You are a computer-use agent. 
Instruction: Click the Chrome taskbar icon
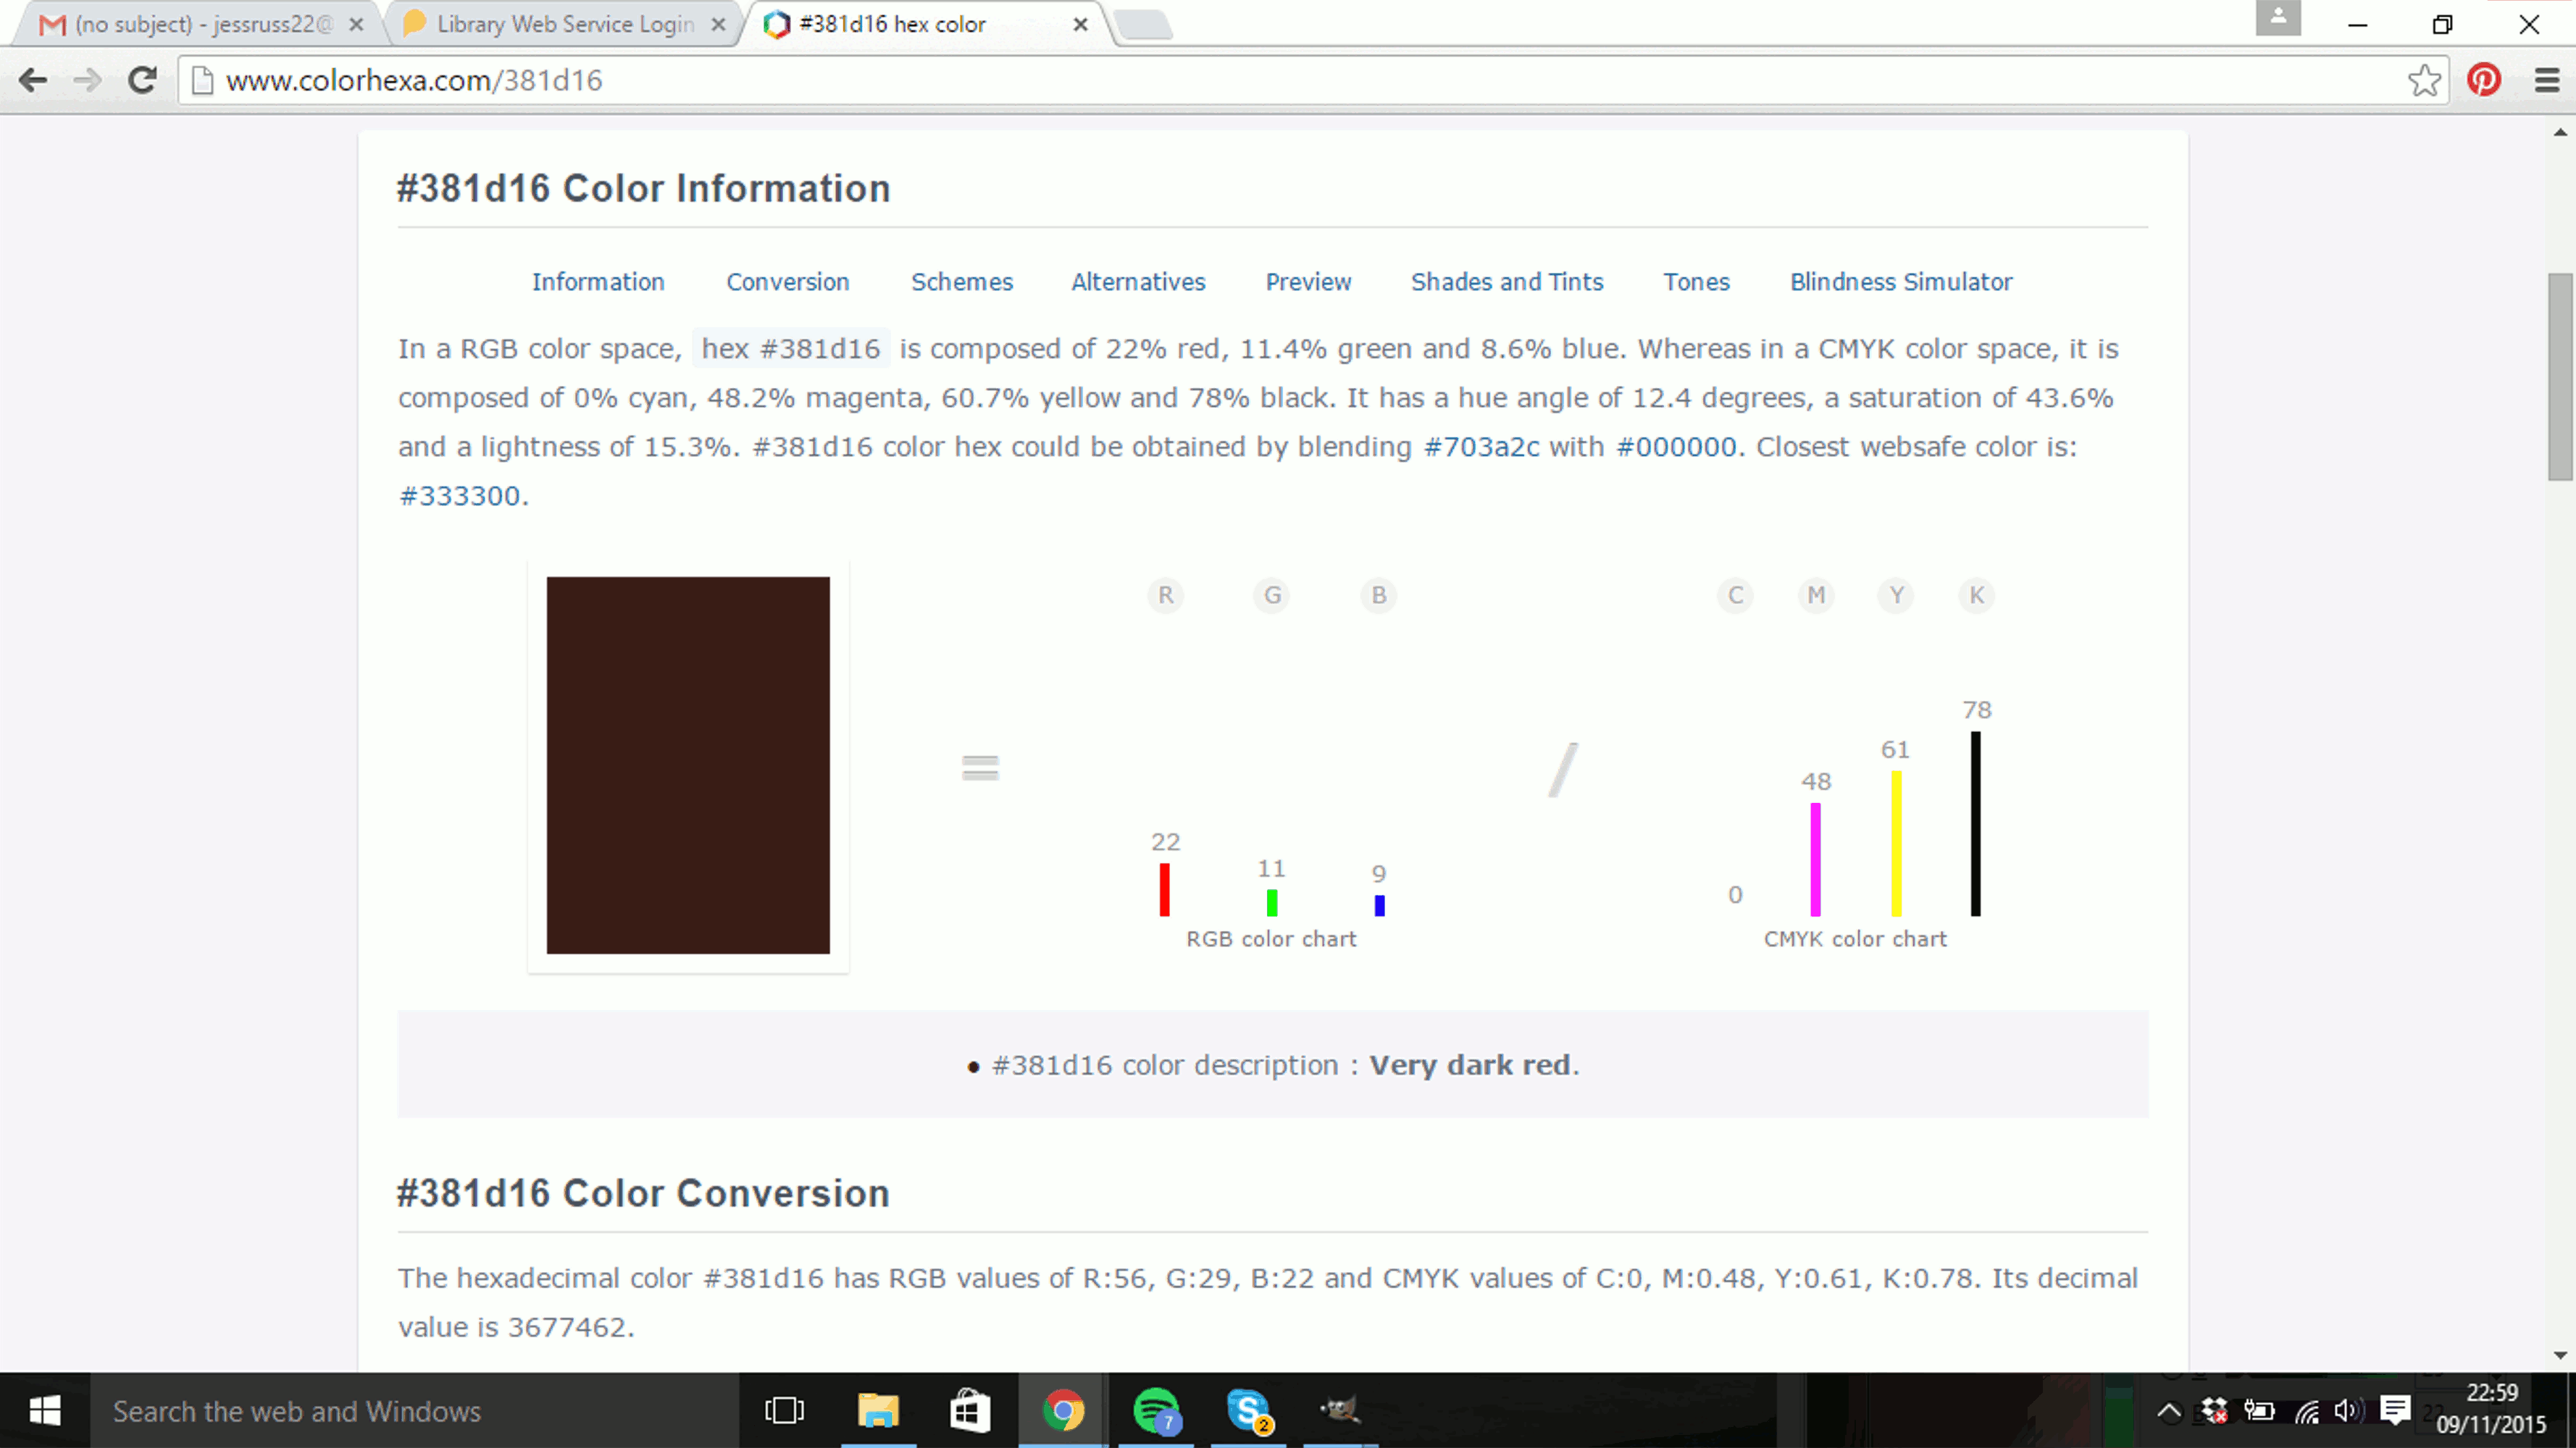pos(1063,1411)
